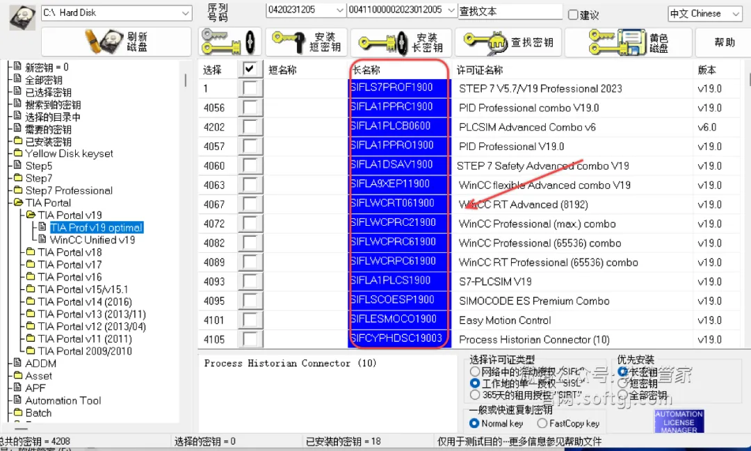This screenshot has width=751, height=451.
Task: Click install long key button
Action: (x=401, y=42)
